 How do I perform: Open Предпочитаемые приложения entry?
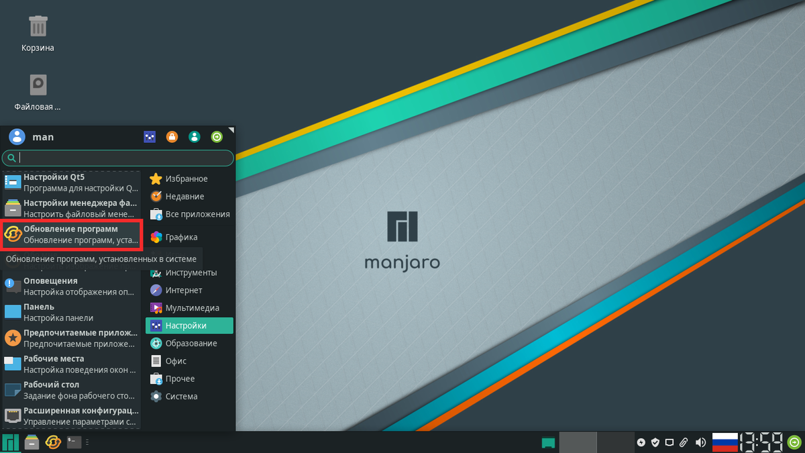tap(72, 338)
